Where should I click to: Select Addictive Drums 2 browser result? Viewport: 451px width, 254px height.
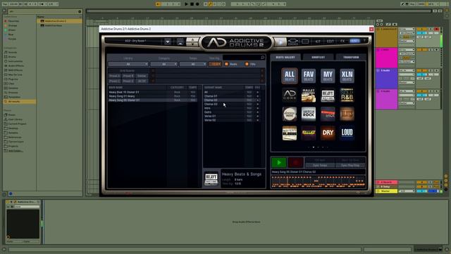[59, 21]
